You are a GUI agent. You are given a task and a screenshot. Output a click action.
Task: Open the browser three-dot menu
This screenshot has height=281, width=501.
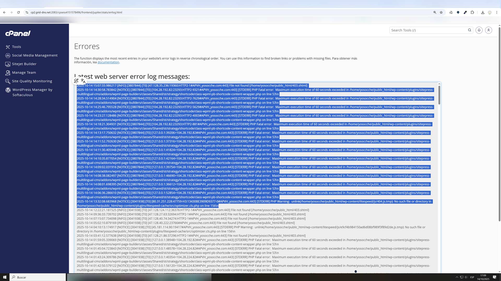[x=497, y=12]
